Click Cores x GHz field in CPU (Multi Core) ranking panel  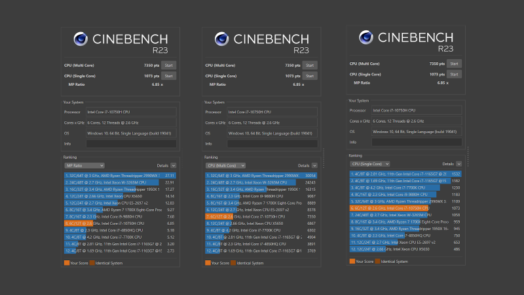pos(272,123)
